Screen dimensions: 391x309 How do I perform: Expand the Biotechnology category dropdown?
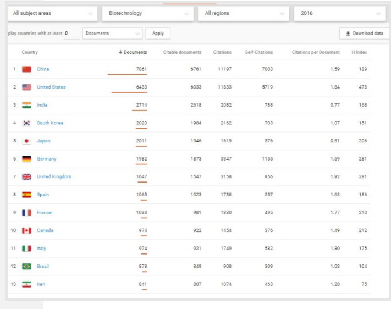point(148,13)
